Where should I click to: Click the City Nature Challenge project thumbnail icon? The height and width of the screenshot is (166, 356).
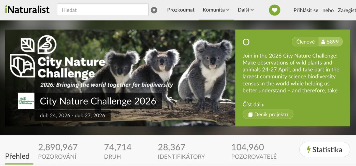(x=26, y=101)
